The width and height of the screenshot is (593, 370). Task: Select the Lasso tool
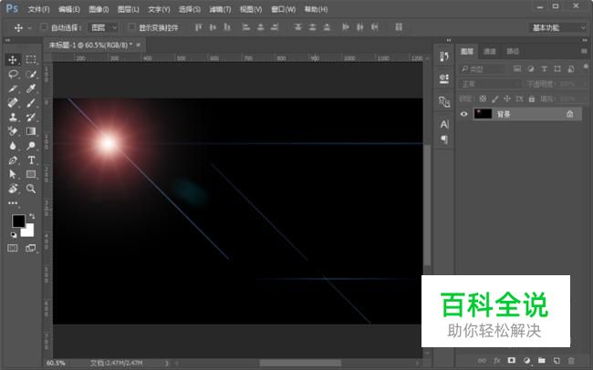13,74
